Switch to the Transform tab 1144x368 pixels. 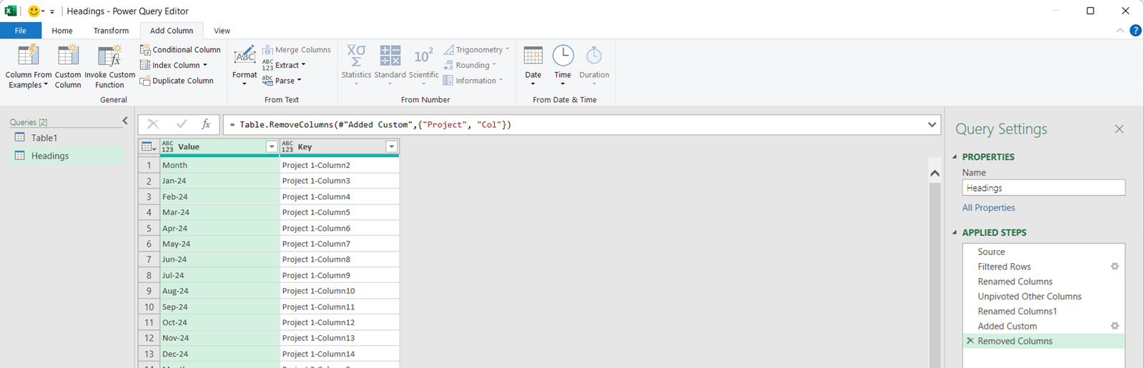[111, 31]
